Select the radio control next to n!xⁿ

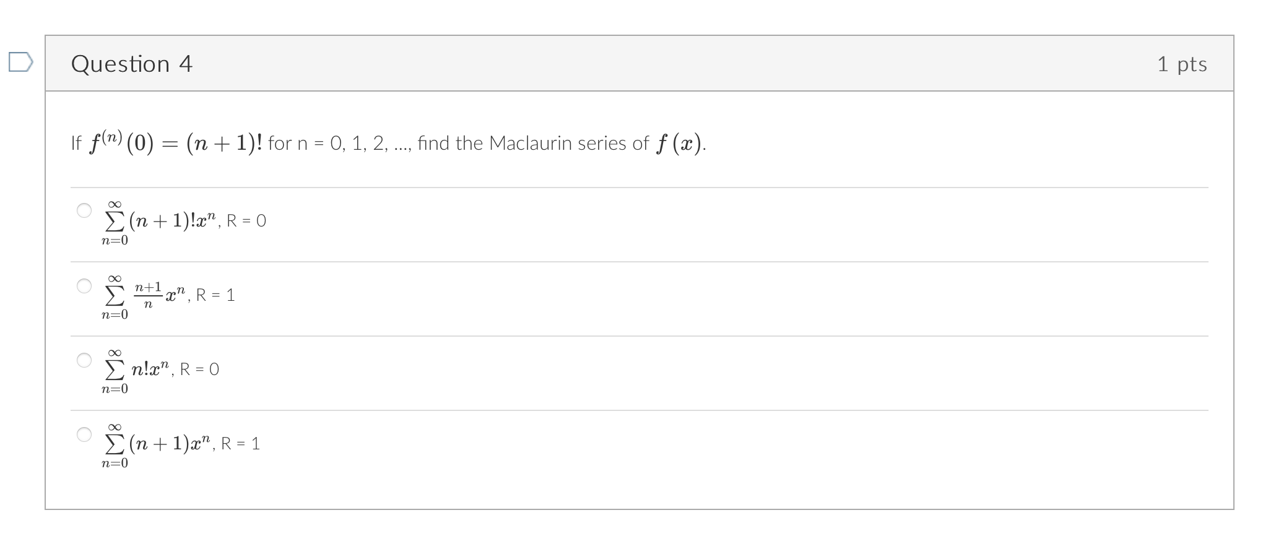[x=84, y=359]
